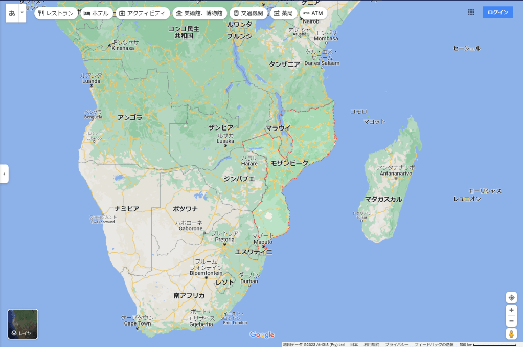The width and height of the screenshot is (523, 347).
Task: Click the Google logo on the map
Action: pos(262,335)
